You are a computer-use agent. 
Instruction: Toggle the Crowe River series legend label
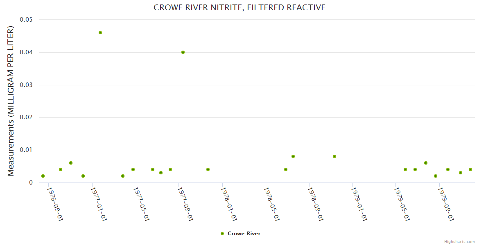[x=244, y=234]
